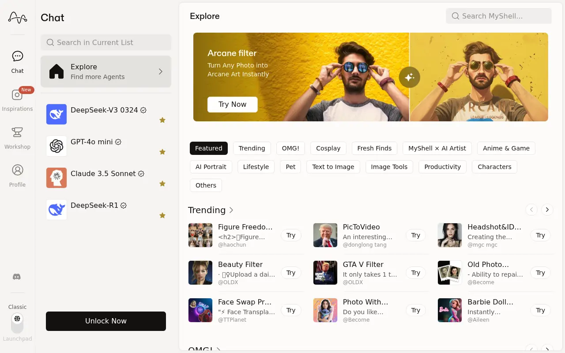Try the Beauty Filter agent
Image resolution: width=565 pixels, height=353 pixels.
tap(291, 273)
